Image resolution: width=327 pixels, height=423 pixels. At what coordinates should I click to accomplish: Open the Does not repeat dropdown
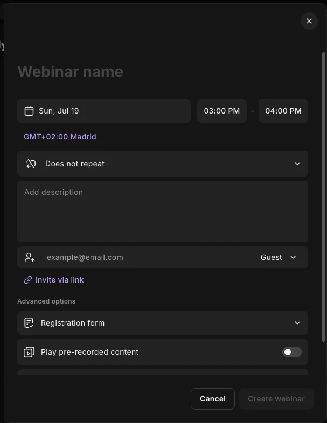point(163,164)
